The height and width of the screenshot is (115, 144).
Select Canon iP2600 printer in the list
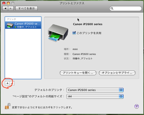click(23, 25)
